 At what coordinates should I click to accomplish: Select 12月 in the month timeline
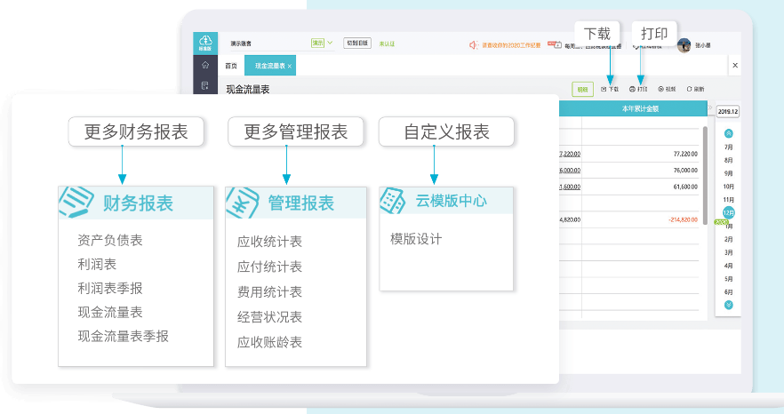(729, 213)
